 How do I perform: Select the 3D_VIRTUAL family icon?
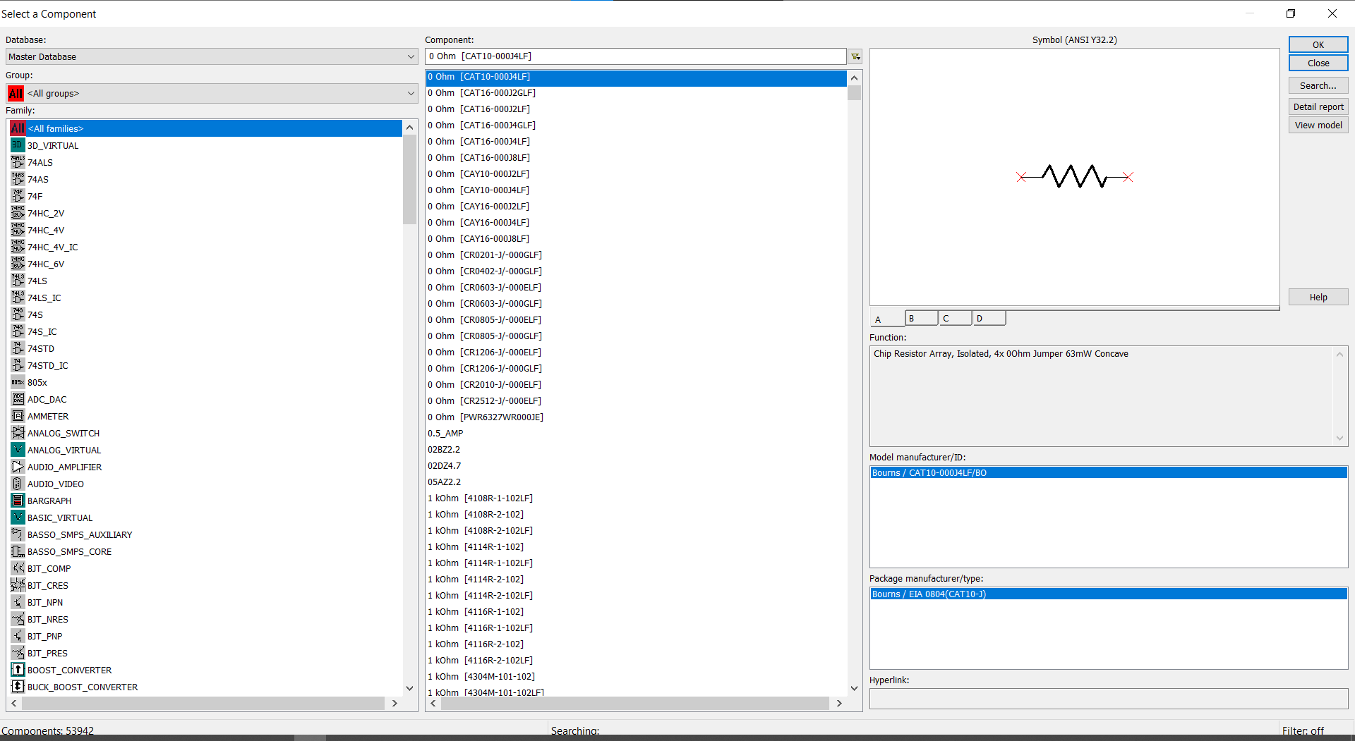[x=18, y=145]
